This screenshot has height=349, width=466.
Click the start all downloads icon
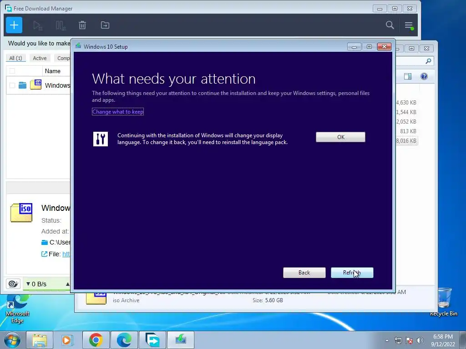[x=38, y=25]
